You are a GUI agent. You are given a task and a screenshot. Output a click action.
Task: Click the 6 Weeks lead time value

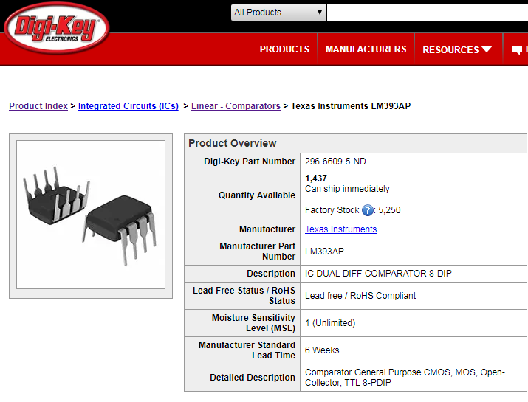322,350
